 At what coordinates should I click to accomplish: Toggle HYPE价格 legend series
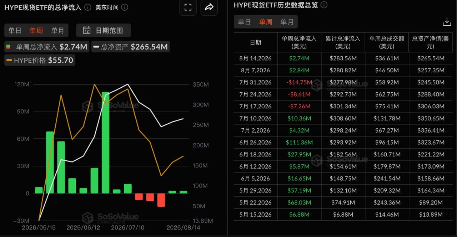40,60
